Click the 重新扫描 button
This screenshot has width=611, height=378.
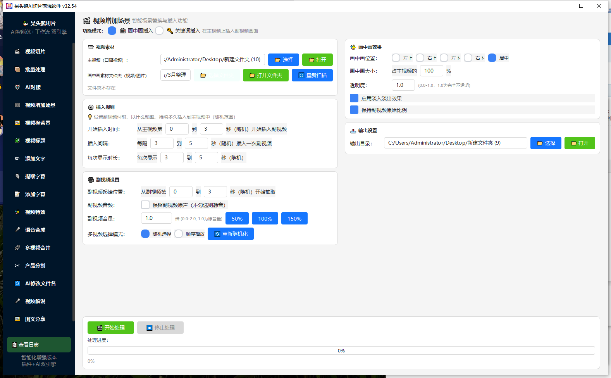[312, 75]
